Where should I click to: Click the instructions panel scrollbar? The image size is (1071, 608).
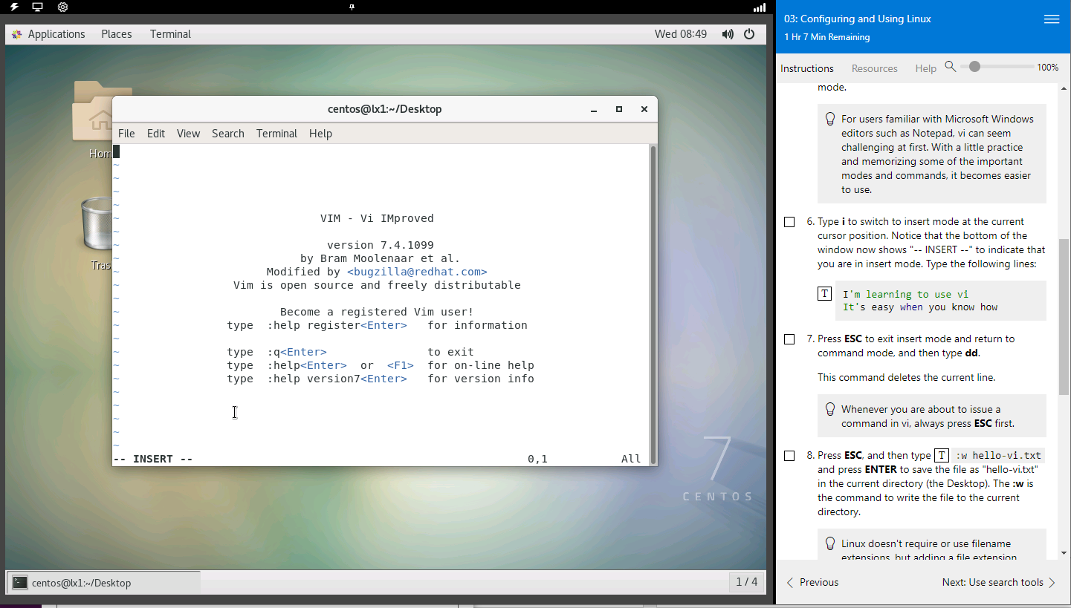(x=1064, y=316)
